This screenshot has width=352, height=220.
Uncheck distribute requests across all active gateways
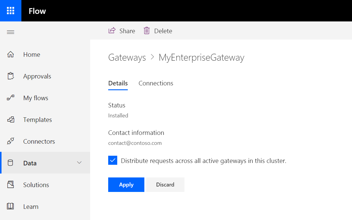(112, 160)
